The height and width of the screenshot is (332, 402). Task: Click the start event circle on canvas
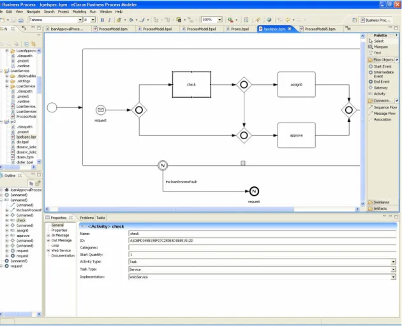pyautogui.click(x=52, y=107)
